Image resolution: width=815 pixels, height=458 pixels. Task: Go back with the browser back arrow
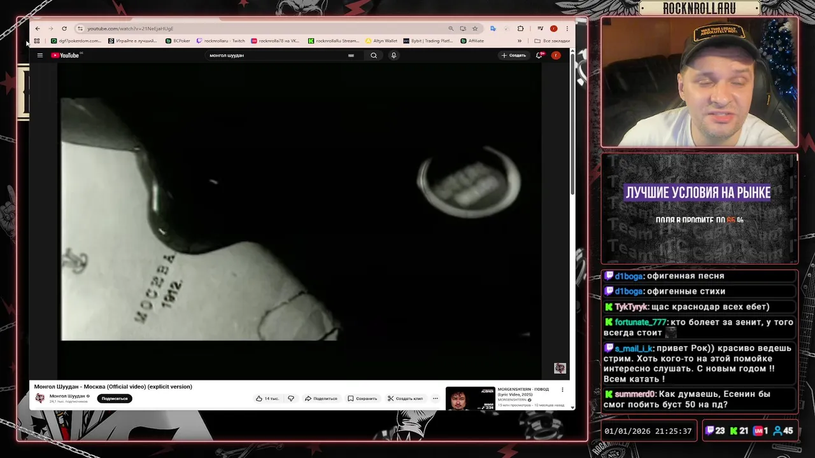coord(38,29)
